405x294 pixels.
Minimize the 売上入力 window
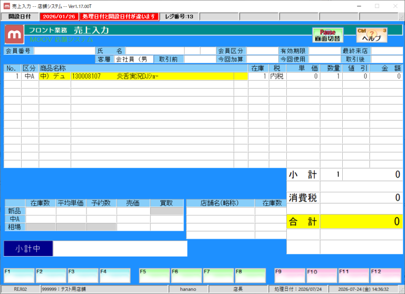pyautogui.click(x=359, y=6)
